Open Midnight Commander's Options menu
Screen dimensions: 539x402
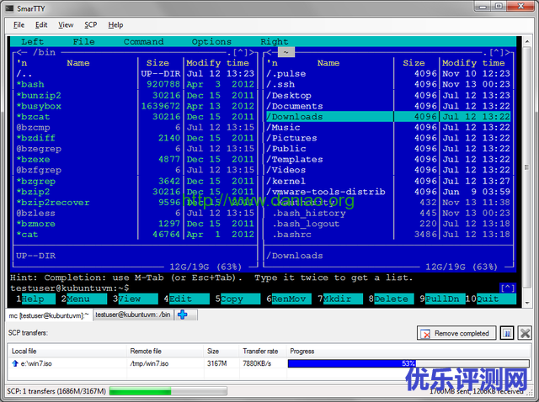tap(211, 41)
